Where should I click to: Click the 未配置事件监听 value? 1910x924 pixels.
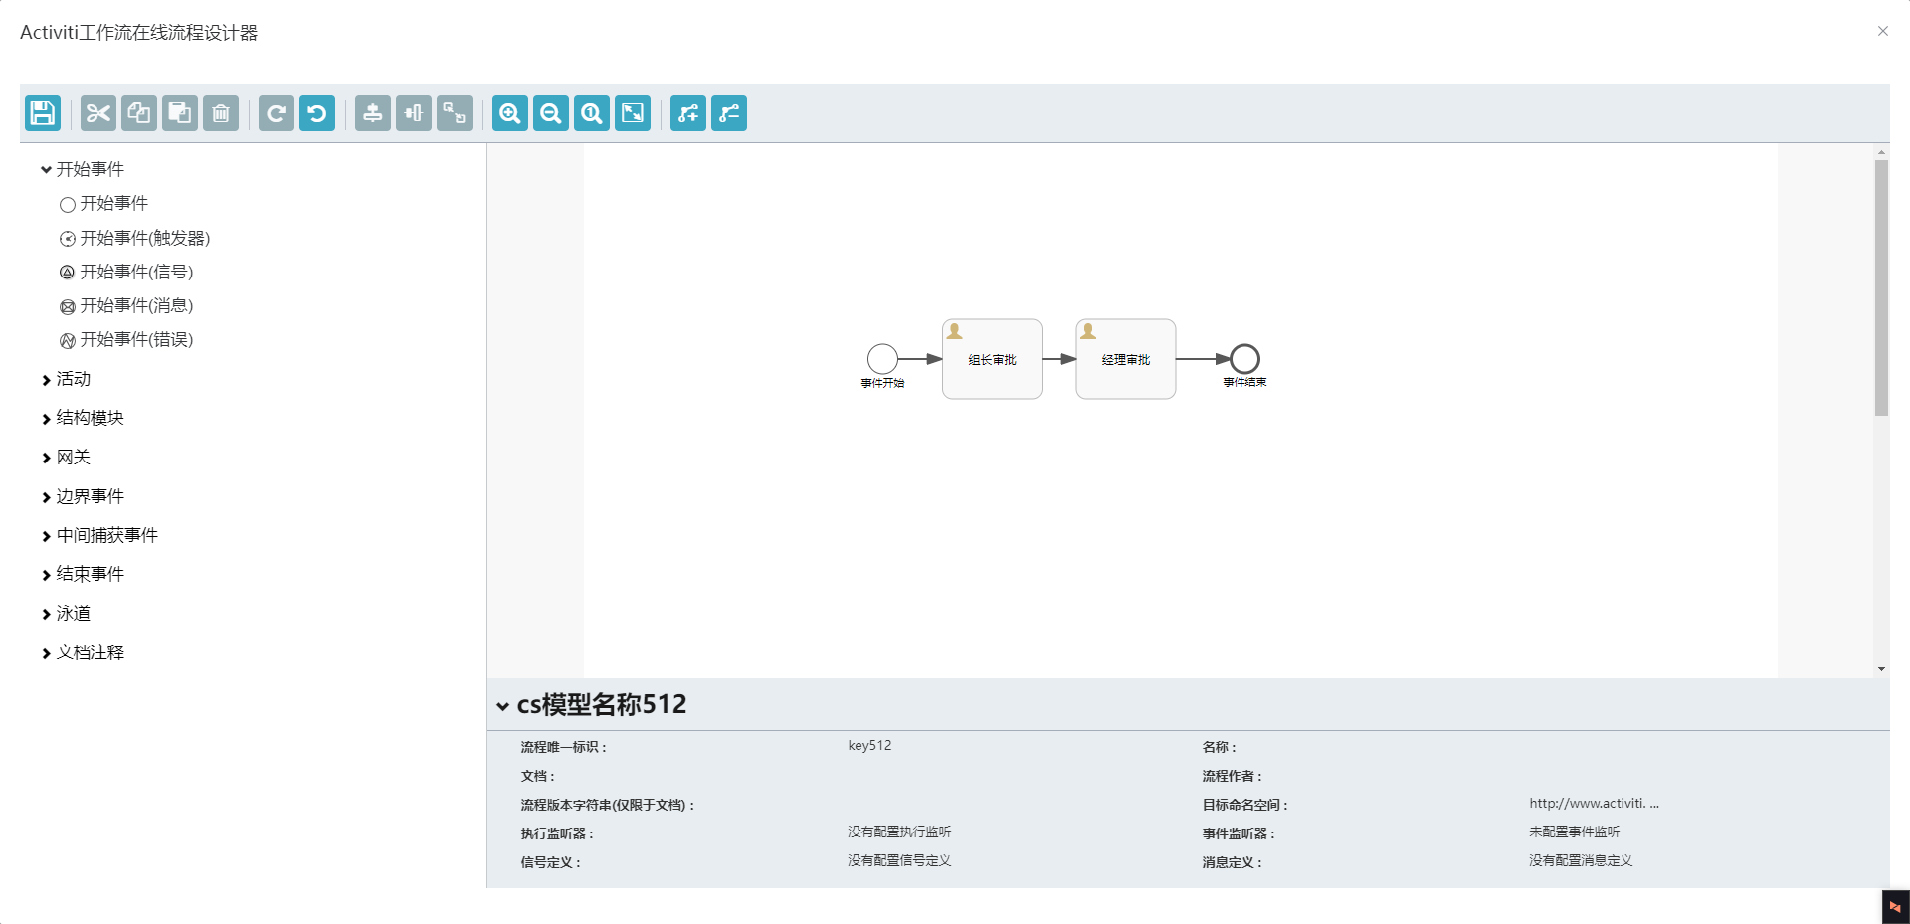click(1574, 832)
